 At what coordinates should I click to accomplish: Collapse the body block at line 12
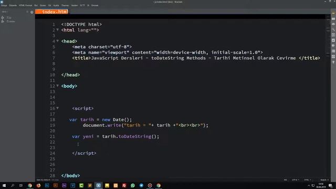(x=57, y=86)
